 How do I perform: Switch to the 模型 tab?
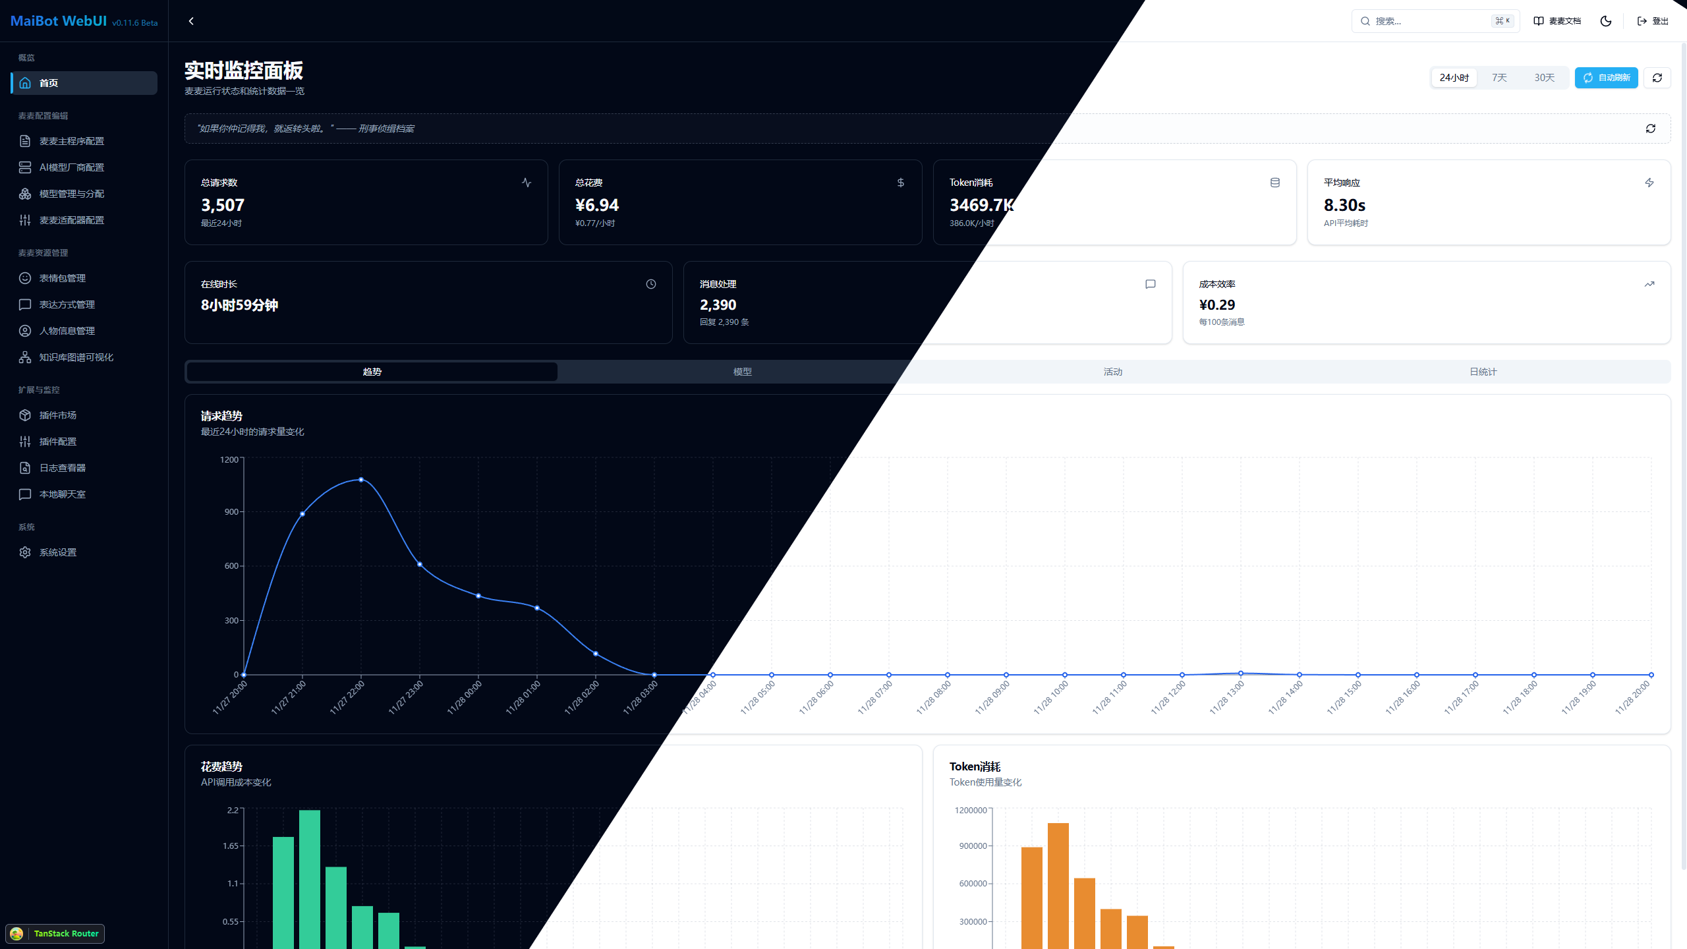[x=742, y=371]
